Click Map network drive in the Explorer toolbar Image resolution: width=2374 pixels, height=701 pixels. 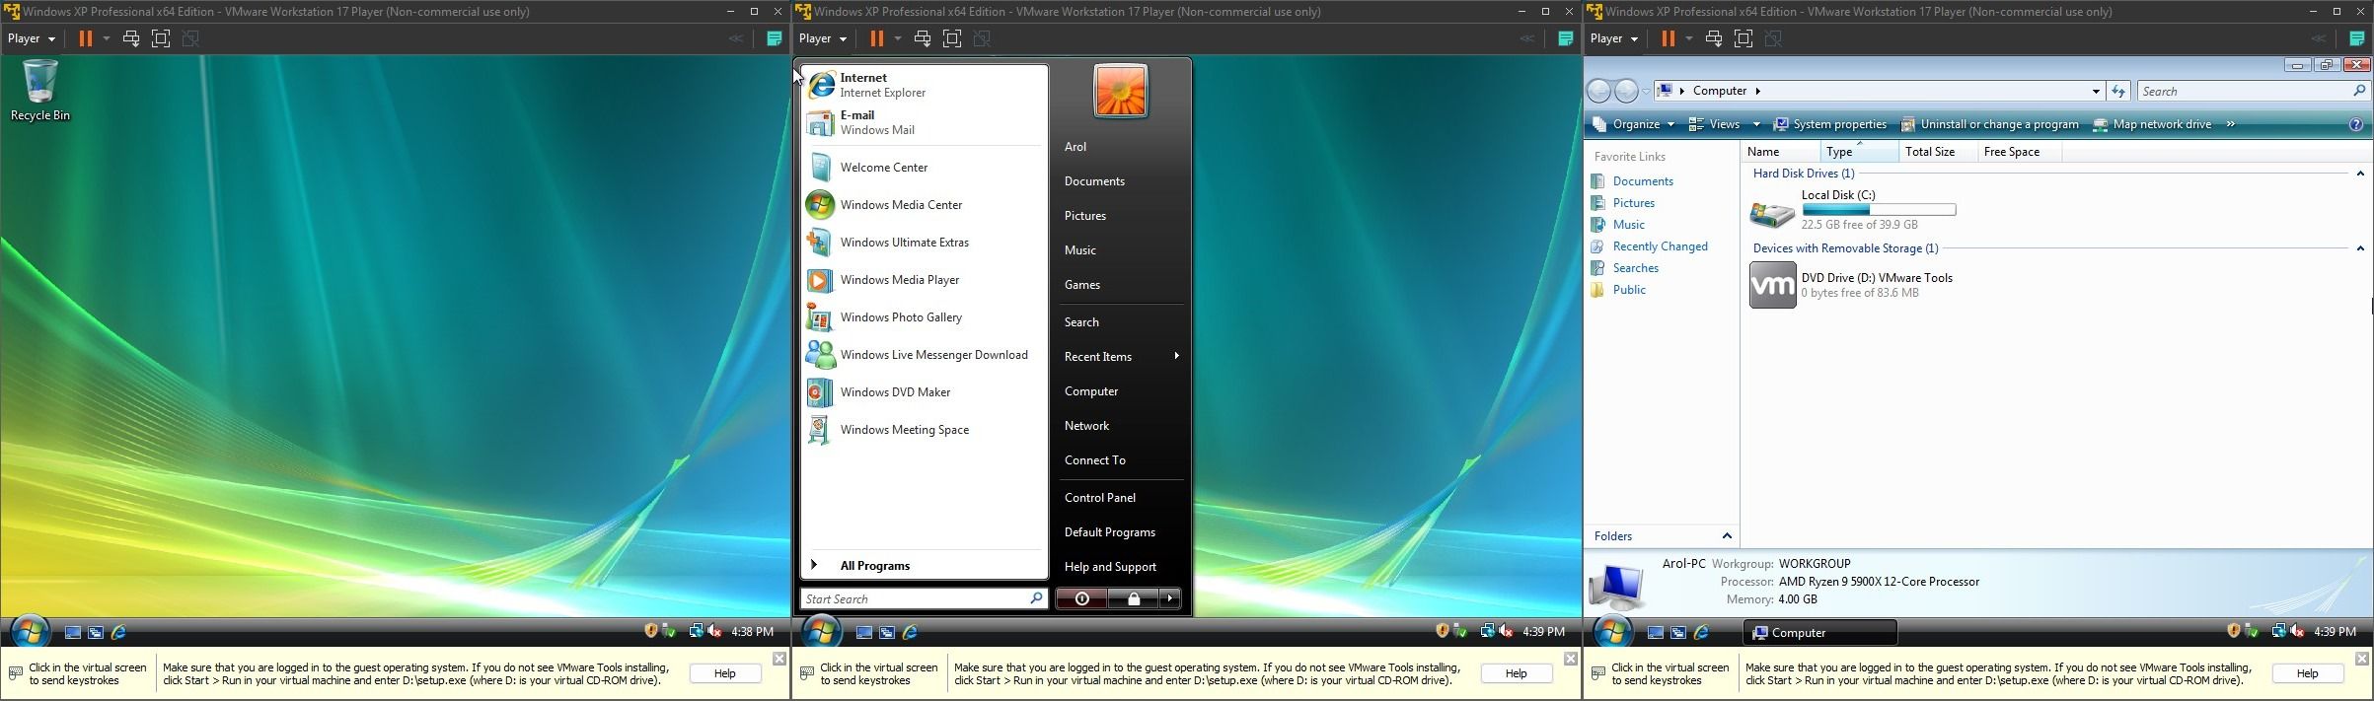point(2152,124)
